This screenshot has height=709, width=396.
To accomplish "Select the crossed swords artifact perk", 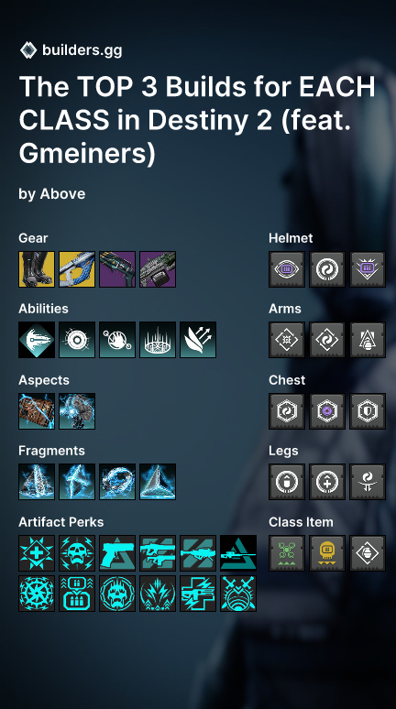I will coord(238,594).
